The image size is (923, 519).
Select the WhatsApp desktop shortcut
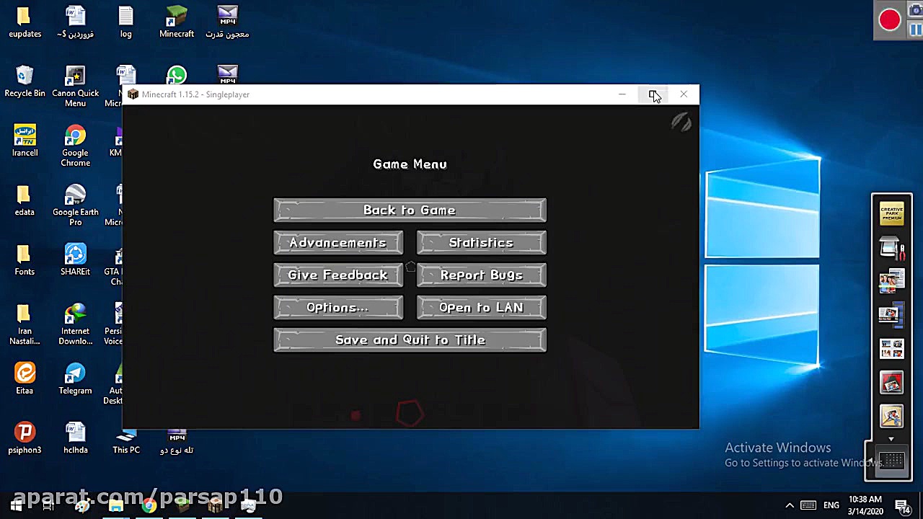pyautogui.click(x=177, y=75)
